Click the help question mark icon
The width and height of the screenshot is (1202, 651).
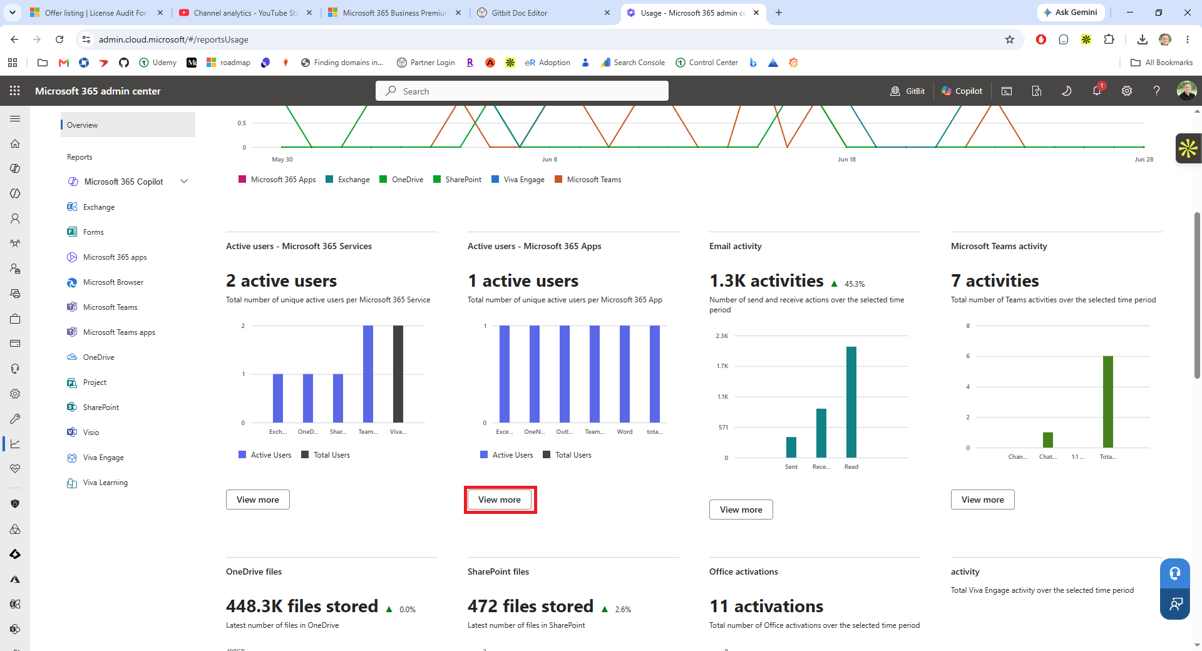(1156, 91)
